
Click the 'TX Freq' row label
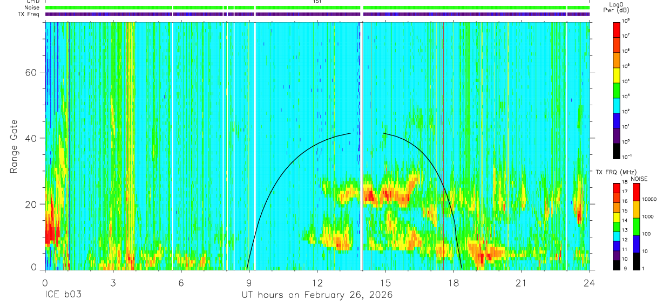point(28,14)
